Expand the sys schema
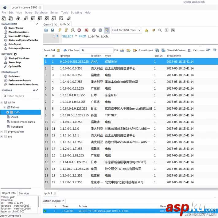The height and width of the screenshot is (218, 218). tap(2, 137)
